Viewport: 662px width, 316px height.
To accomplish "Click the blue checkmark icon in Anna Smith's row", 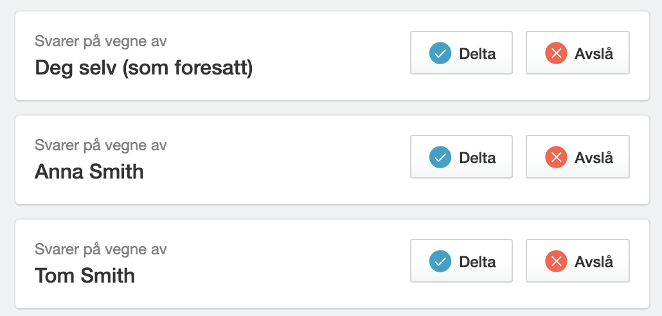I will (440, 157).
